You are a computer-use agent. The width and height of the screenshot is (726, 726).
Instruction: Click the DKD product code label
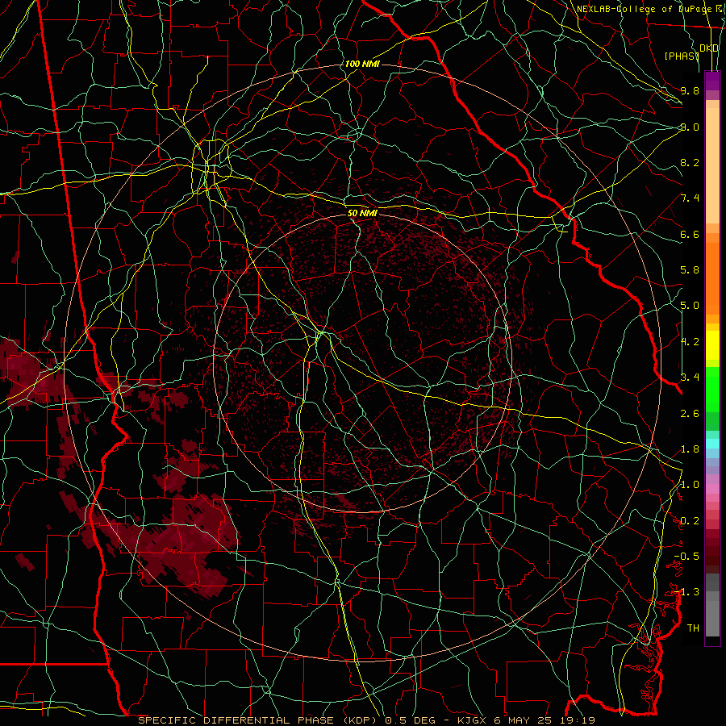click(x=709, y=48)
